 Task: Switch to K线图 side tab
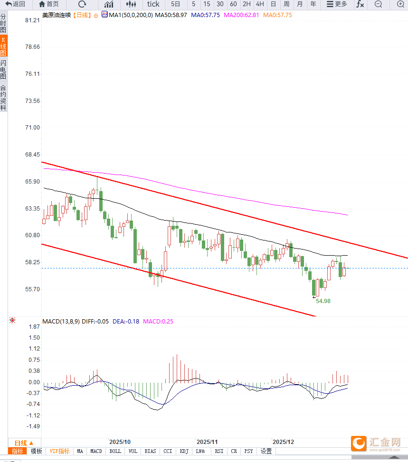[x=3, y=46]
